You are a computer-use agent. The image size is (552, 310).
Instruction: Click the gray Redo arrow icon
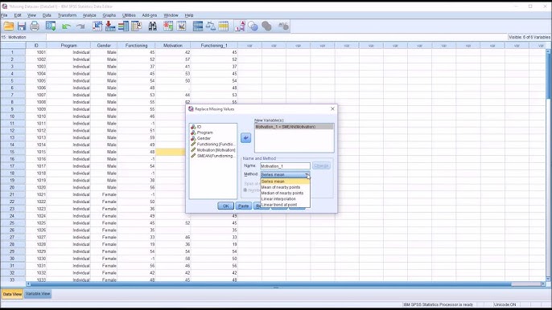point(80,27)
